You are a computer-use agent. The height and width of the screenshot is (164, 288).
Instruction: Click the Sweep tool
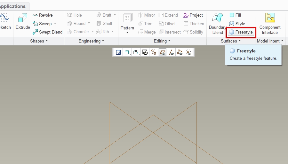tap(42, 24)
